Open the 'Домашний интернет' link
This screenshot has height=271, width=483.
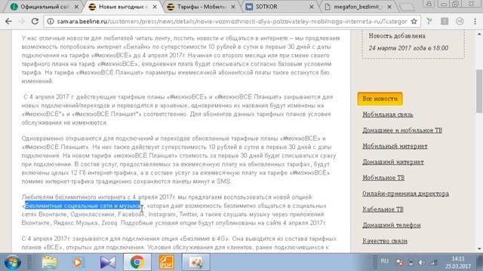click(392, 162)
